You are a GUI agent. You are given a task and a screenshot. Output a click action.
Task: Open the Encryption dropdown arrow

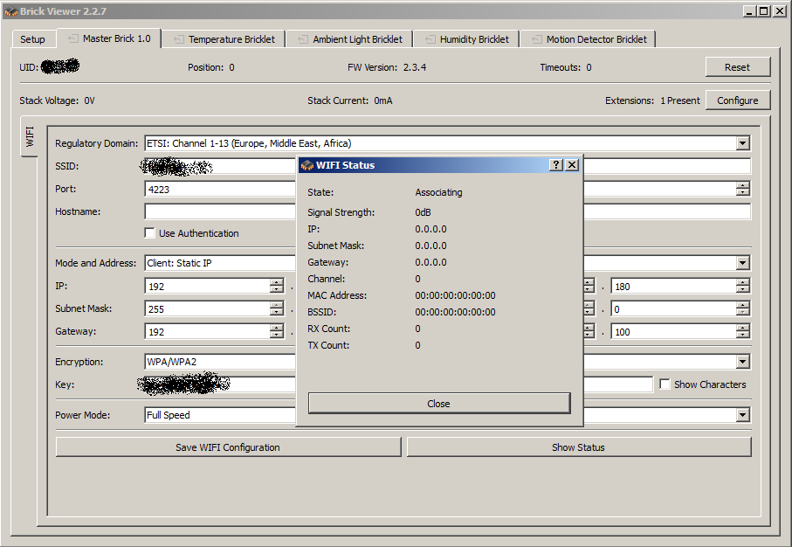742,362
